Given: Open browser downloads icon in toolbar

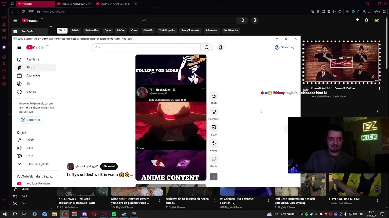Looking at the screenshot, I should pyautogui.click(x=370, y=12).
